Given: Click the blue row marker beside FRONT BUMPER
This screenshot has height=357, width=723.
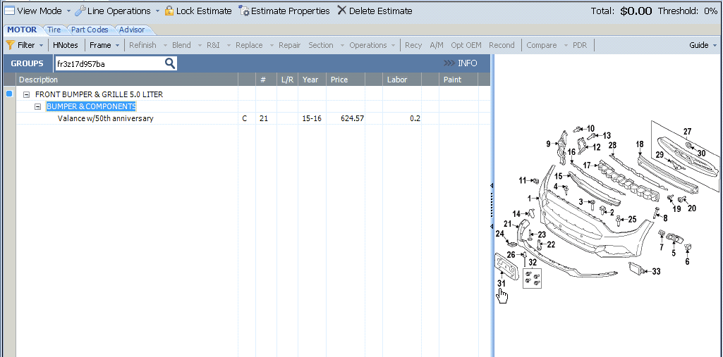Looking at the screenshot, I should coord(9,94).
